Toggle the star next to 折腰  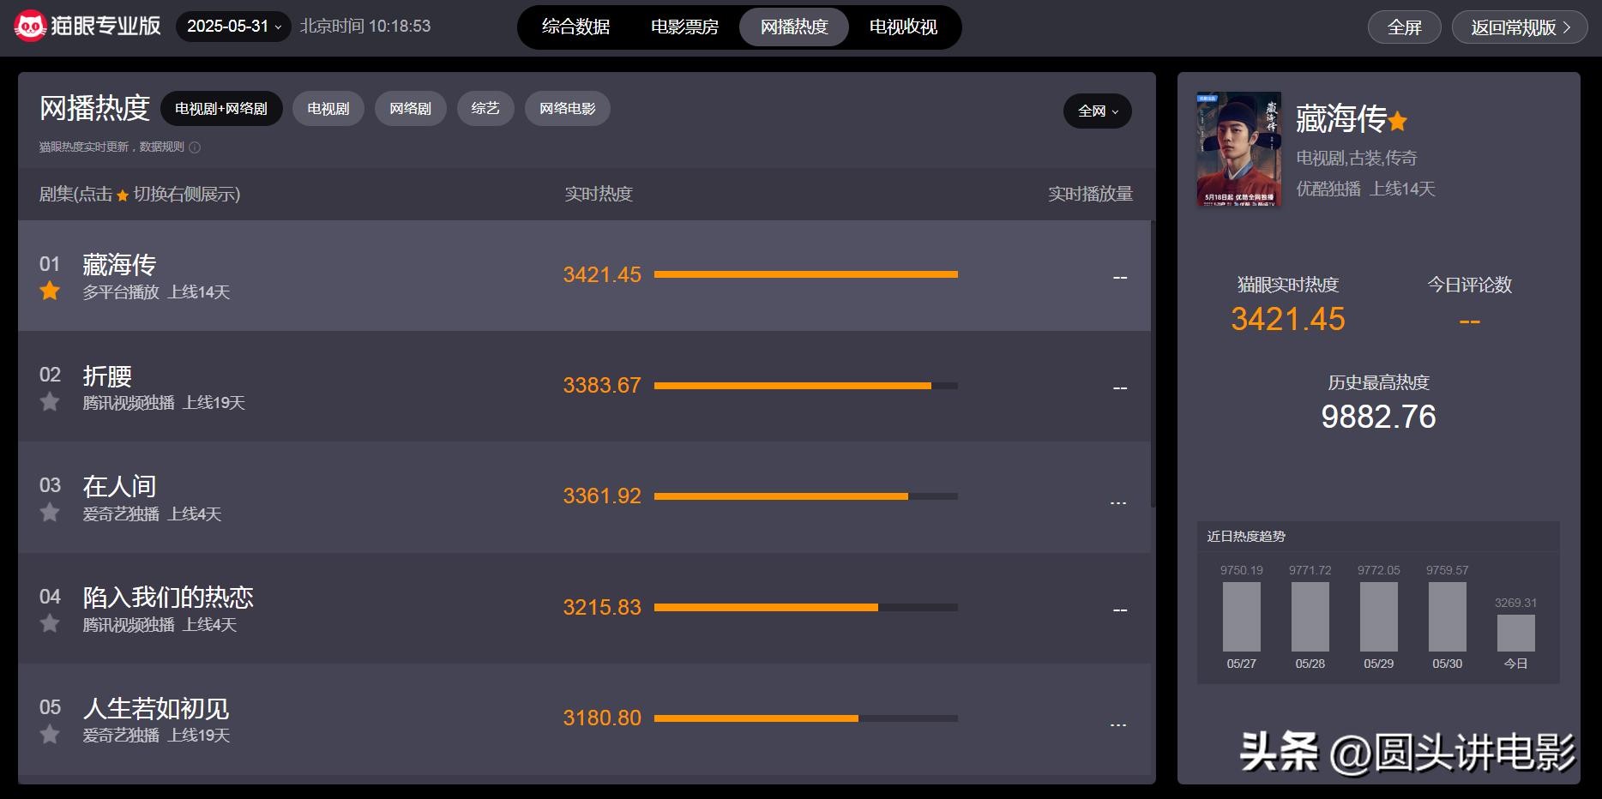pyautogui.click(x=50, y=401)
